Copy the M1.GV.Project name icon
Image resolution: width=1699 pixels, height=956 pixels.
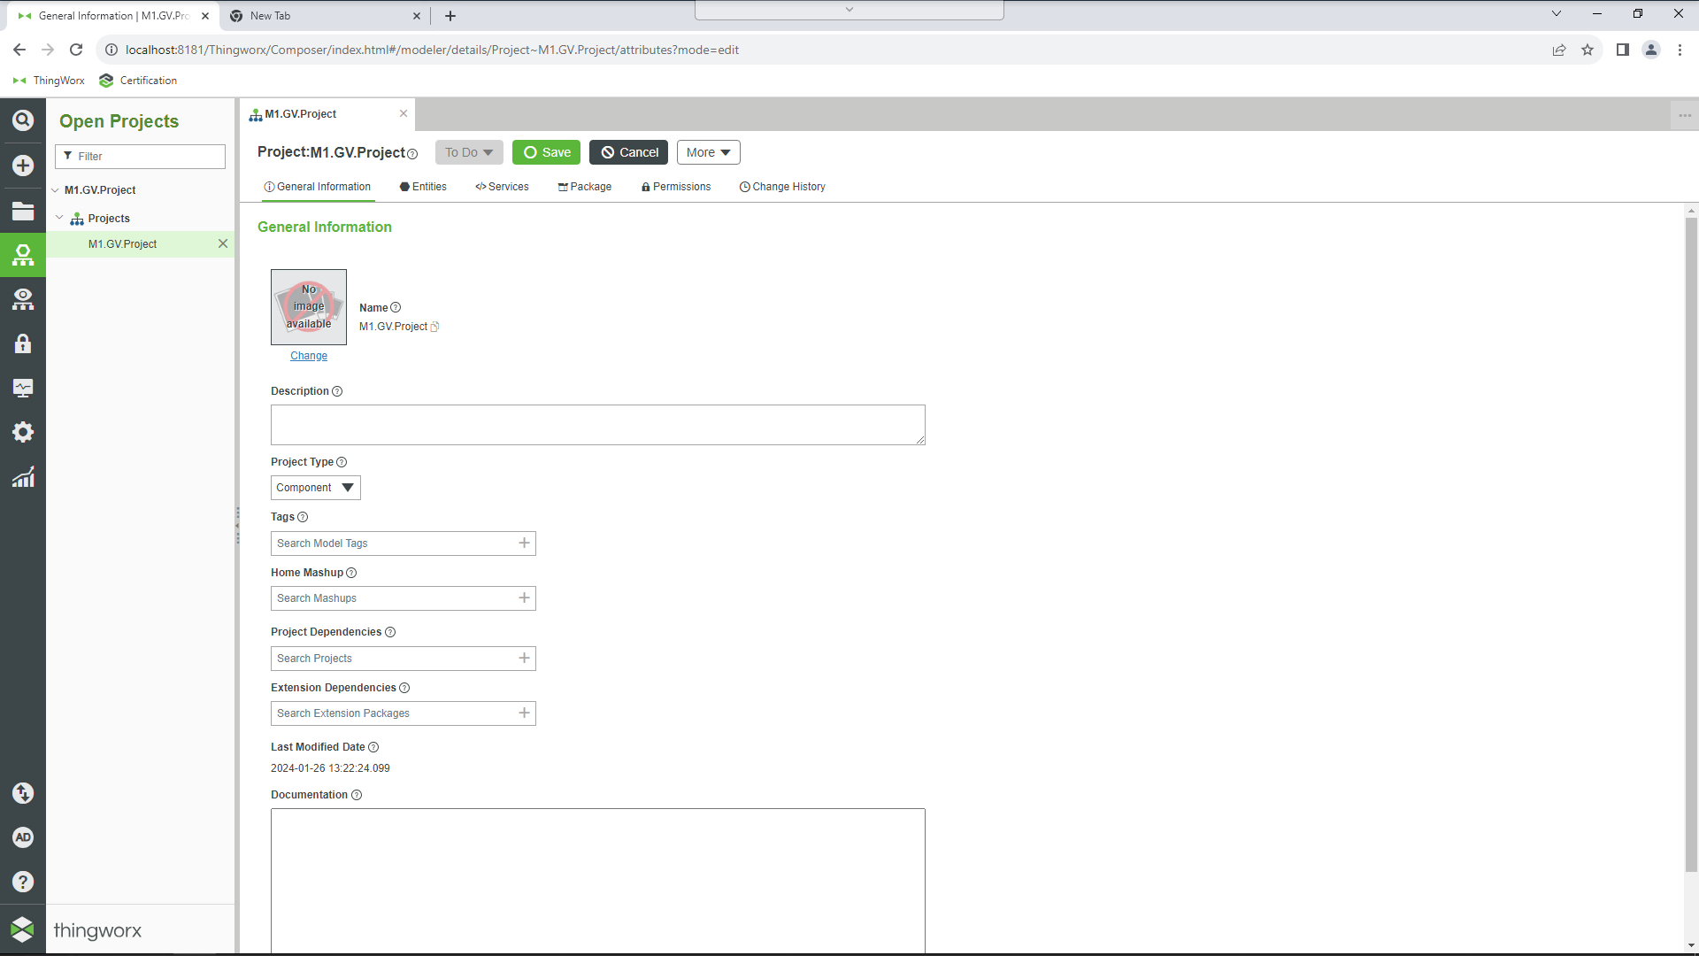[x=434, y=327]
